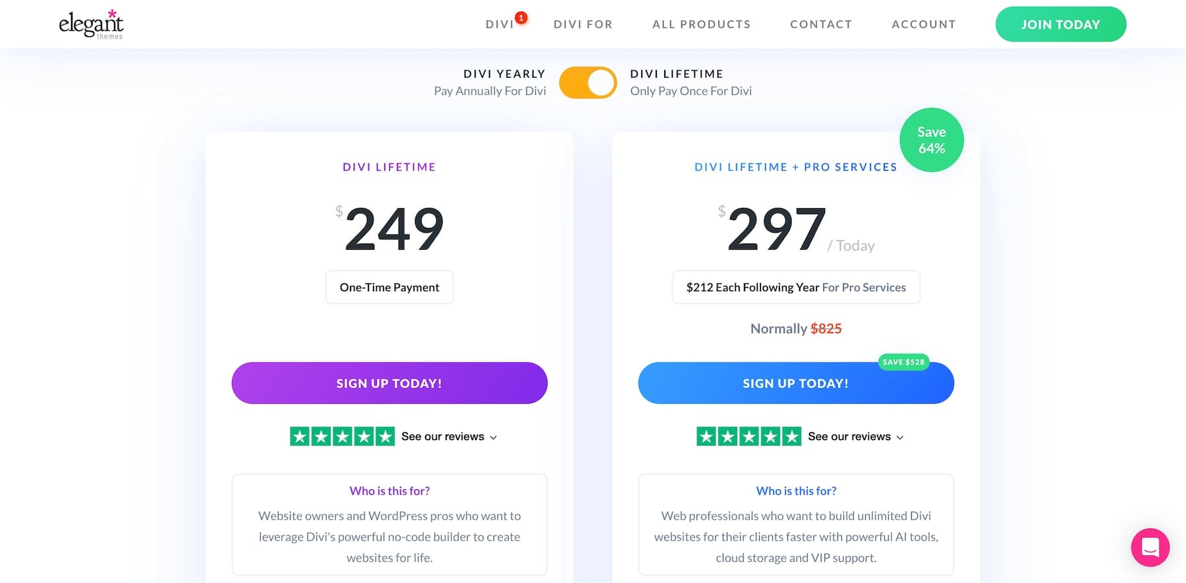Expand See our reviews on the Pro Services card

click(849, 436)
